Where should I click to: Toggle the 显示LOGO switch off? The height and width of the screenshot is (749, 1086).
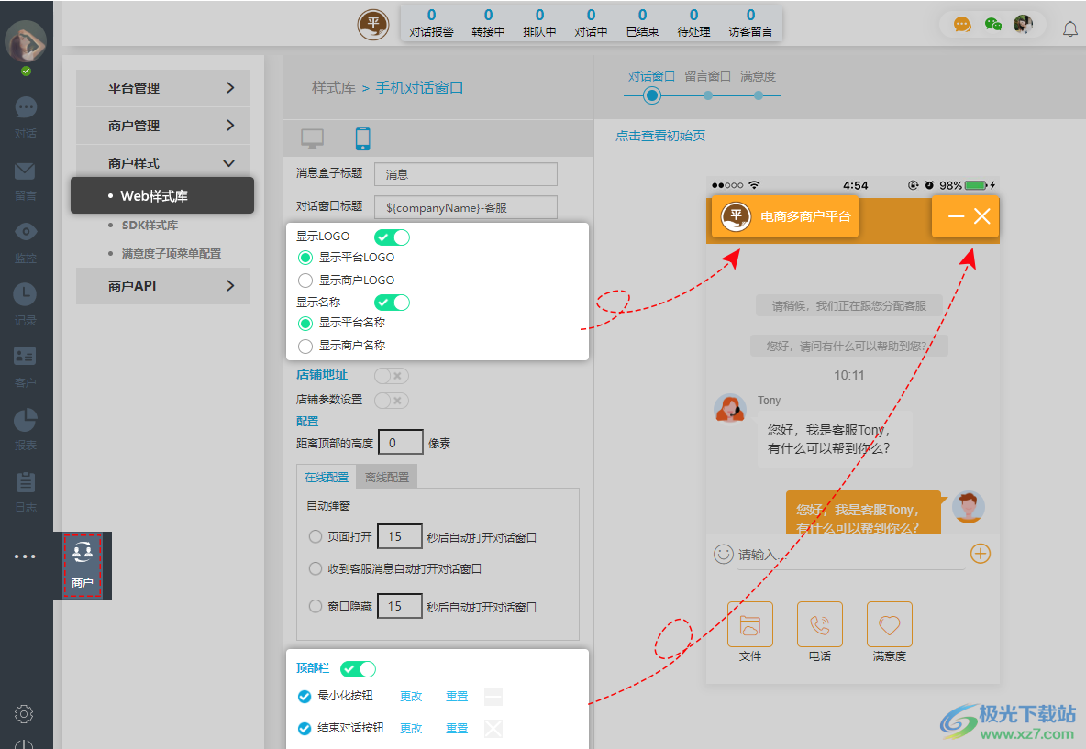point(391,237)
